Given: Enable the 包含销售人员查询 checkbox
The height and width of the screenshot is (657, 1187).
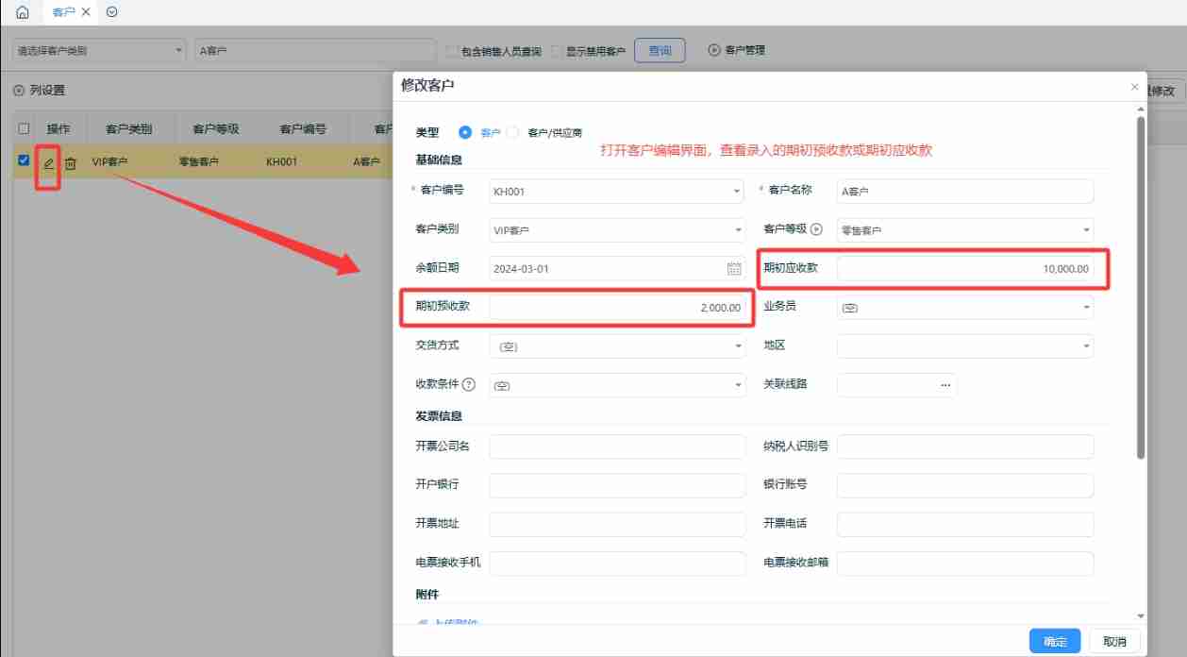Looking at the screenshot, I should click(x=451, y=50).
